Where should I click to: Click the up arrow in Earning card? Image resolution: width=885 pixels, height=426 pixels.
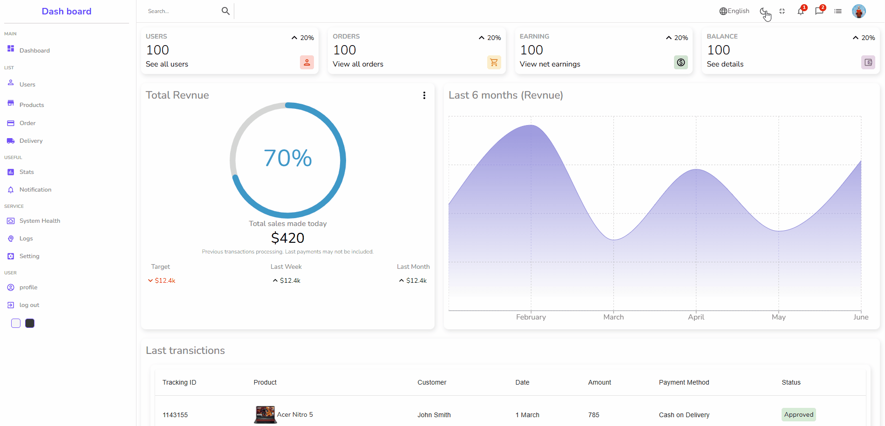(669, 38)
